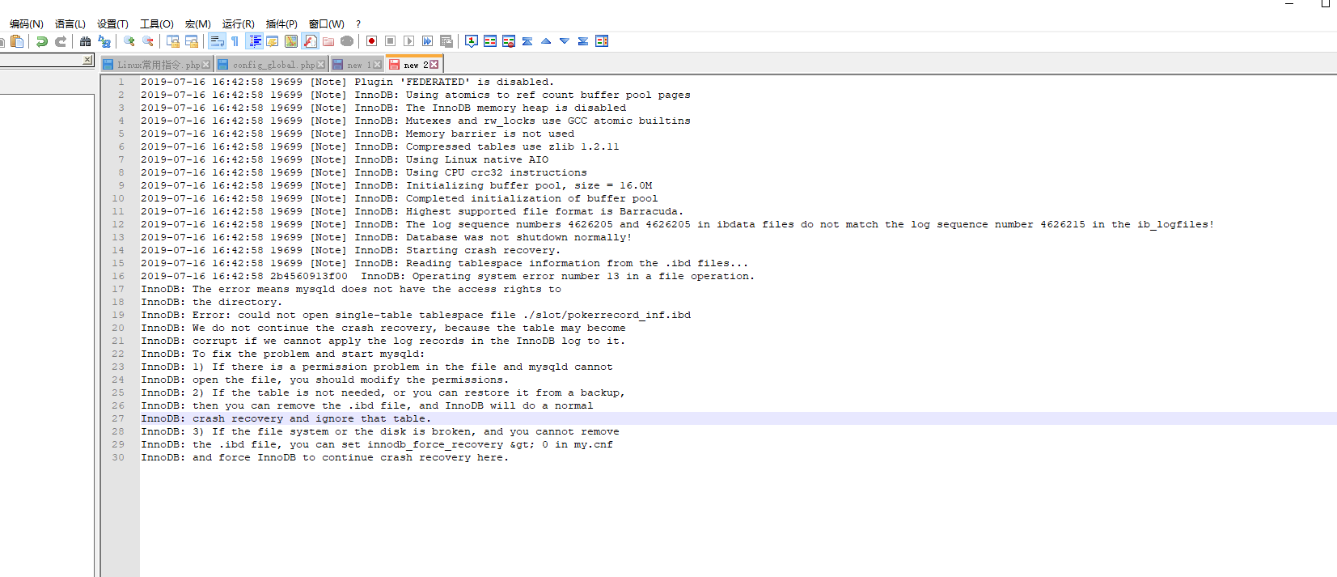Go to next difference down arrow
1337x577 pixels.
point(565,41)
